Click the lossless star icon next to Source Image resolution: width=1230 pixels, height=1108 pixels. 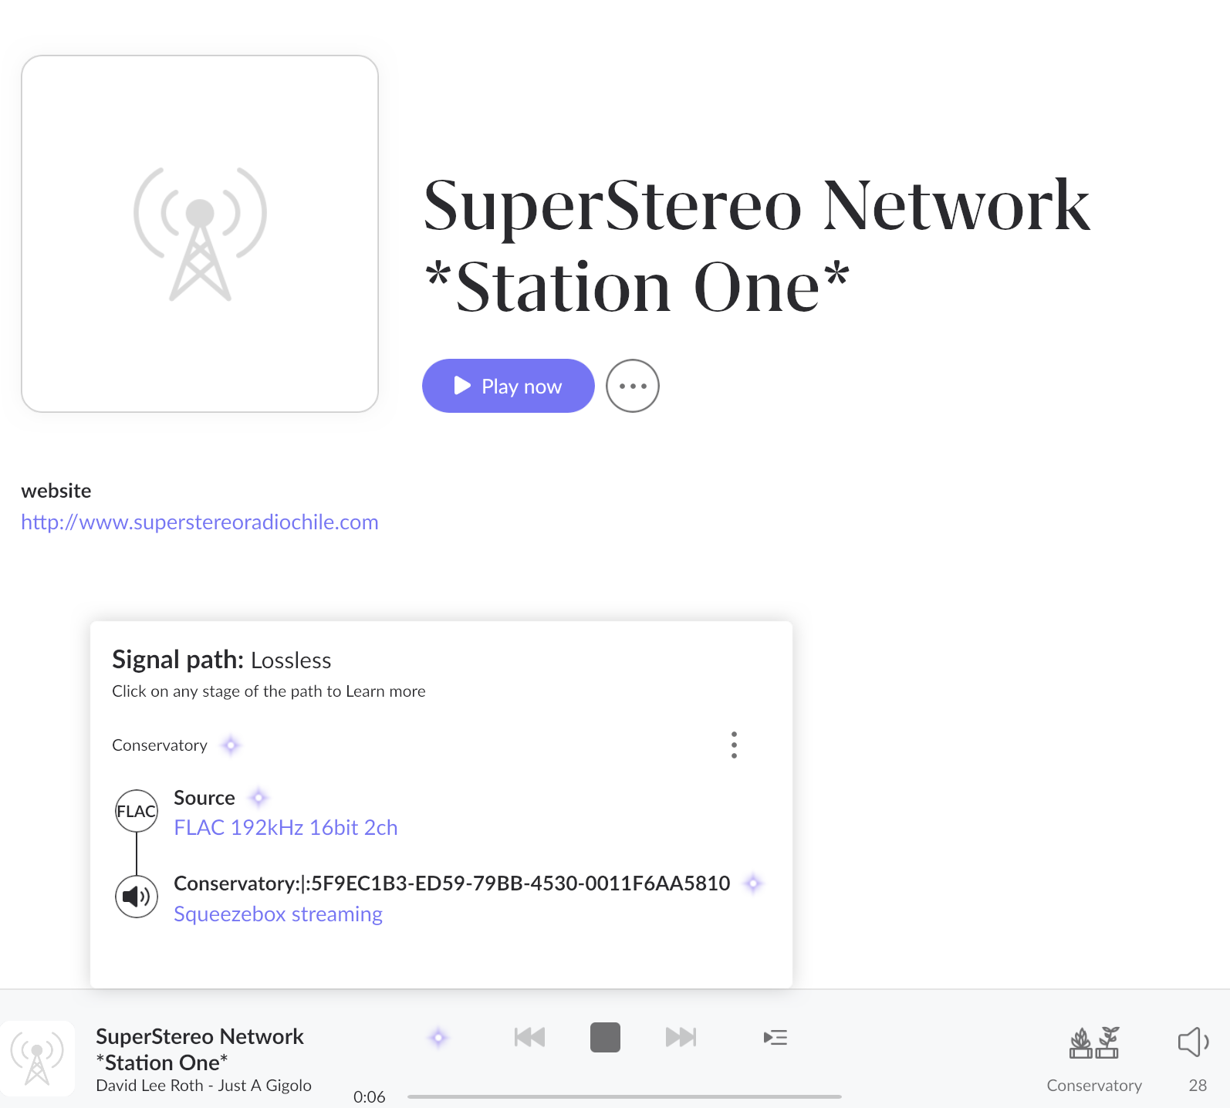tap(259, 798)
